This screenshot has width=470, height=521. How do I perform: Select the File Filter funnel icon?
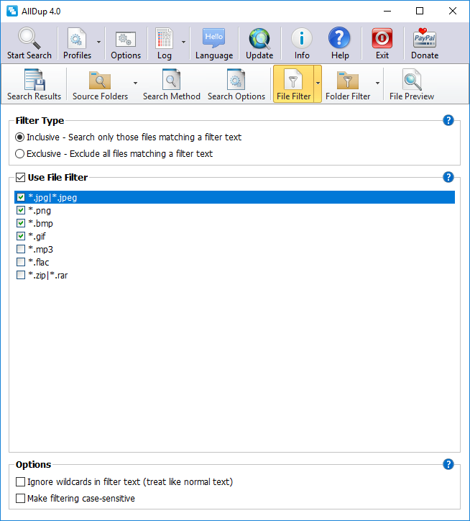[293, 80]
